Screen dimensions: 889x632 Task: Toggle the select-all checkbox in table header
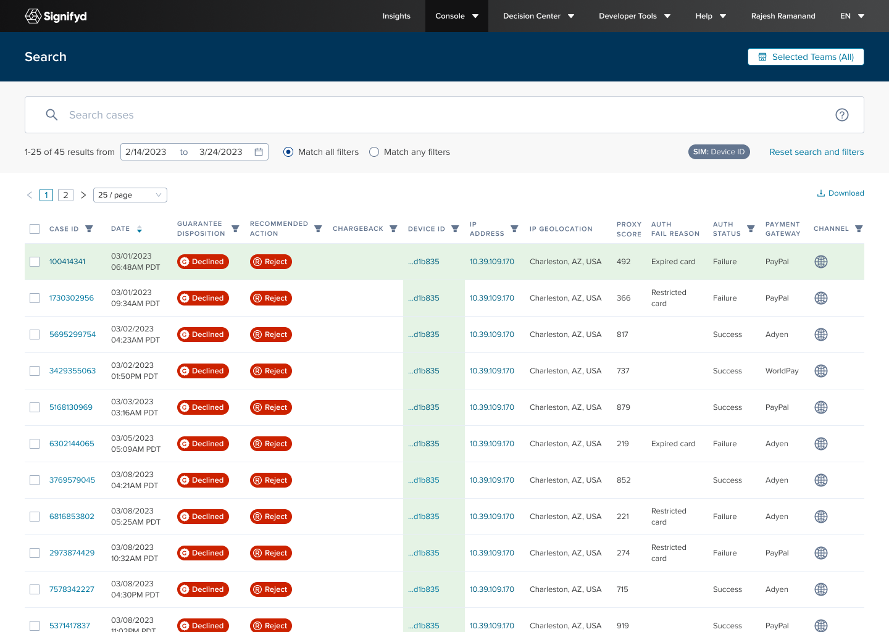coord(35,229)
